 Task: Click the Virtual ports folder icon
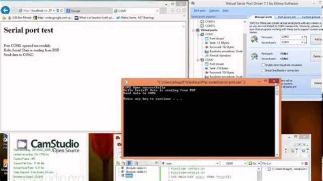pos(197,30)
